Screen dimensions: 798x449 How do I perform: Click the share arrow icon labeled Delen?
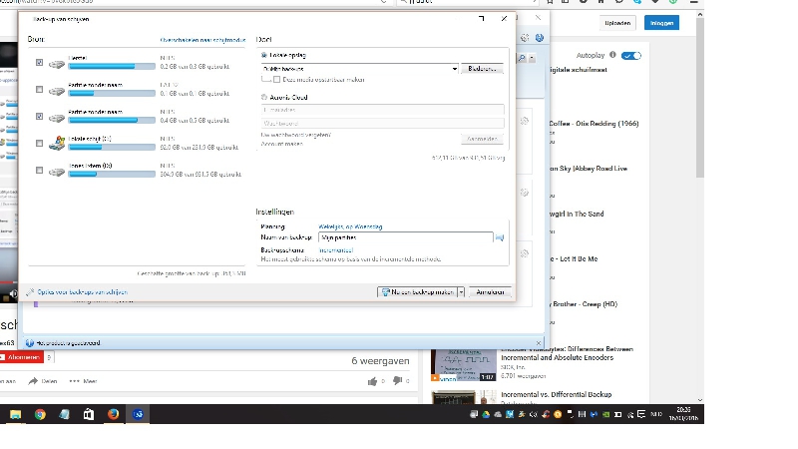tap(34, 381)
